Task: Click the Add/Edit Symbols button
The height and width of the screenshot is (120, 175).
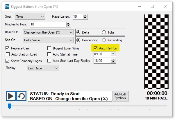Action: pyautogui.click(x=120, y=96)
